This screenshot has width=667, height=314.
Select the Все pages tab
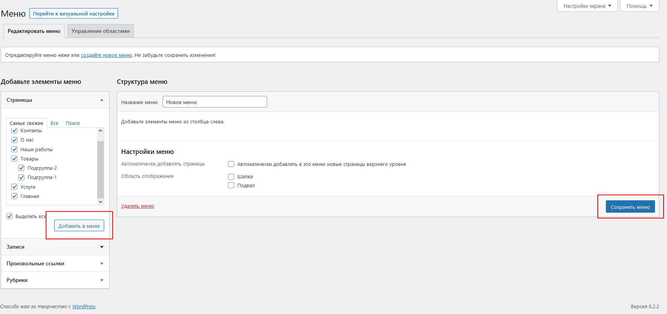pos(55,123)
